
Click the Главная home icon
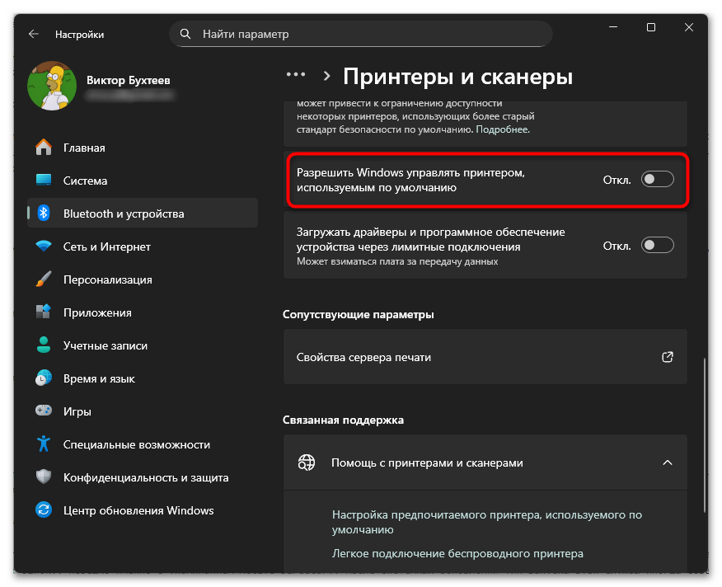coord(44,148)
